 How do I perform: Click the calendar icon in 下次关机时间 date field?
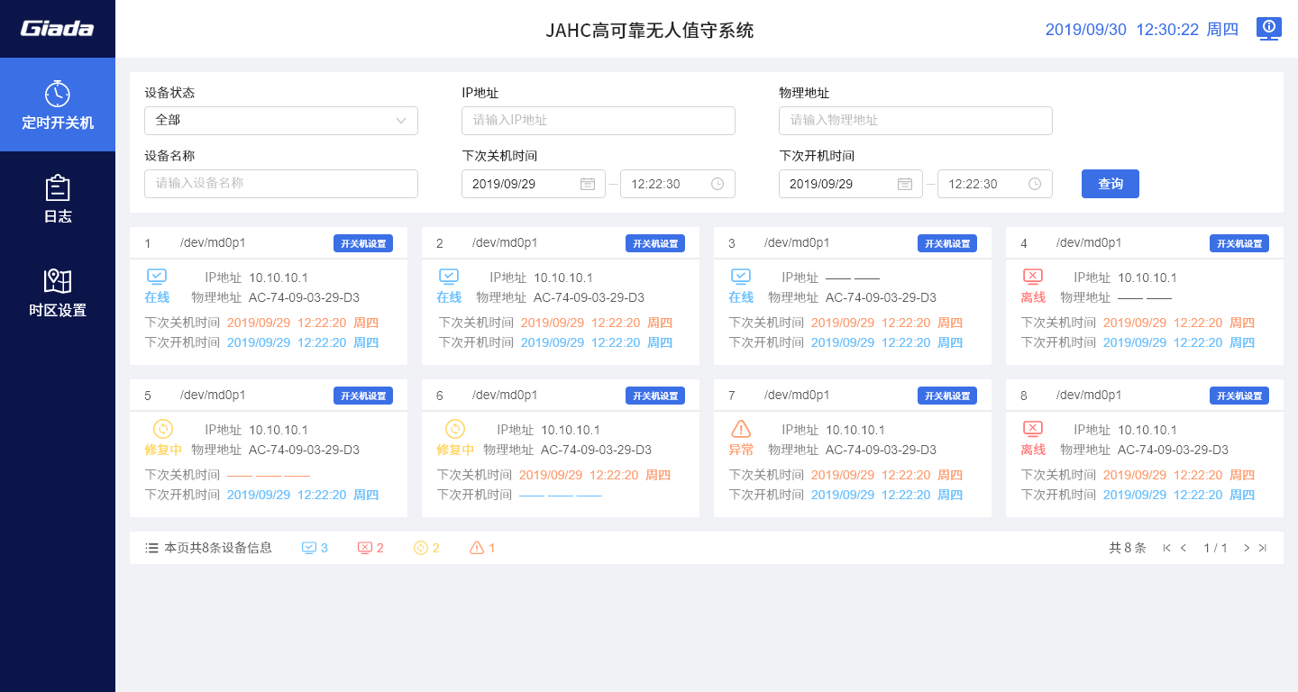tap(588, 184)
